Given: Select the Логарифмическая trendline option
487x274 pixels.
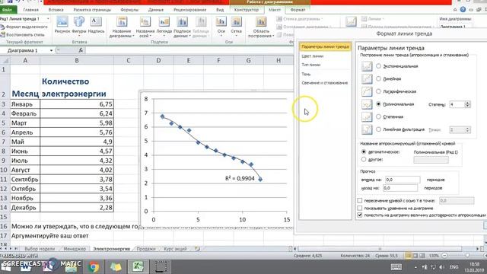Looking at the screenshot, I should (378, 91).
